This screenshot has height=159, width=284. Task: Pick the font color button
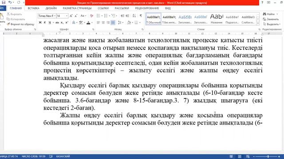pyautogui.click(x=88, y=23)
